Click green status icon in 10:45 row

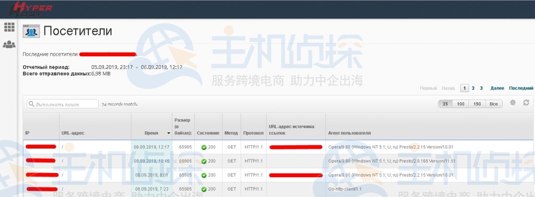(204, 161)
